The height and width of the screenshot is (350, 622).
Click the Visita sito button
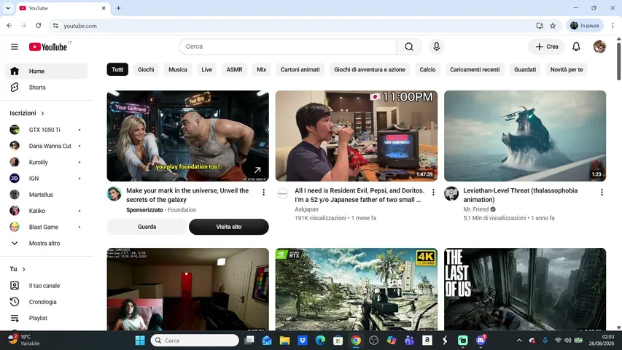point(228,227)
